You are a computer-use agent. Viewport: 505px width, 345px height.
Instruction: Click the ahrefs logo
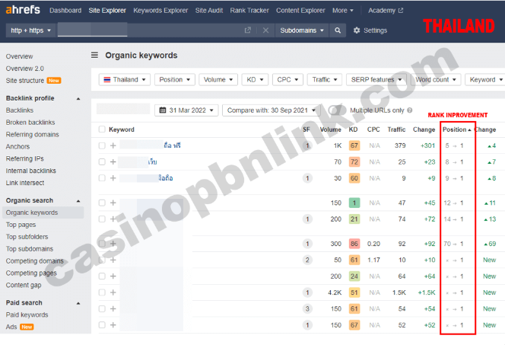point(23,10)
